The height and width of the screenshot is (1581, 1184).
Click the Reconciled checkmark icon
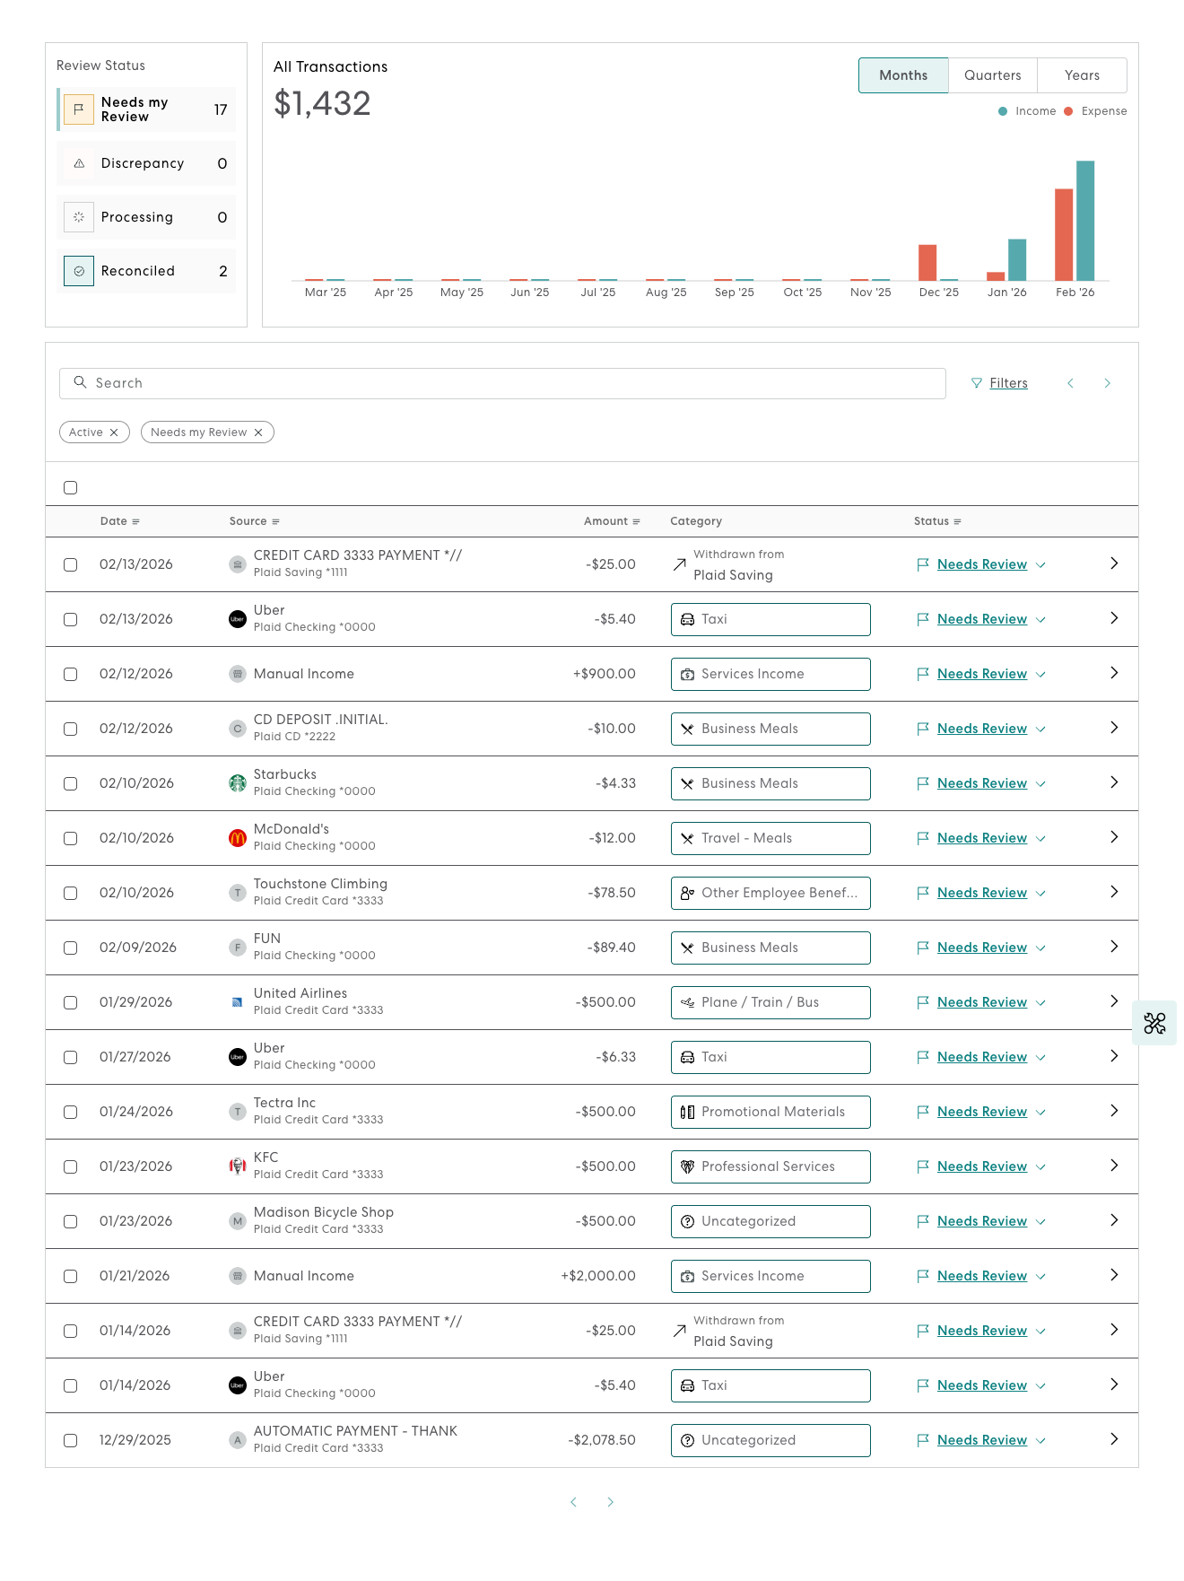click(79, 271)
